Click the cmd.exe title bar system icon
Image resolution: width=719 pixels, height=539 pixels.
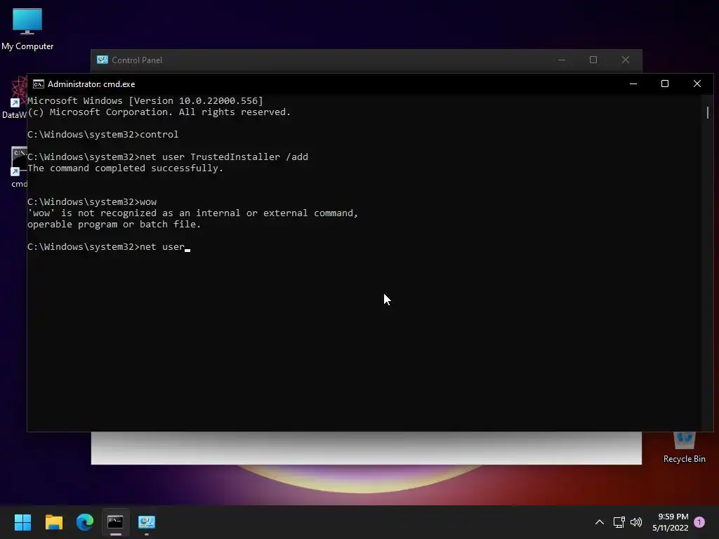click(x=39, y=84)
